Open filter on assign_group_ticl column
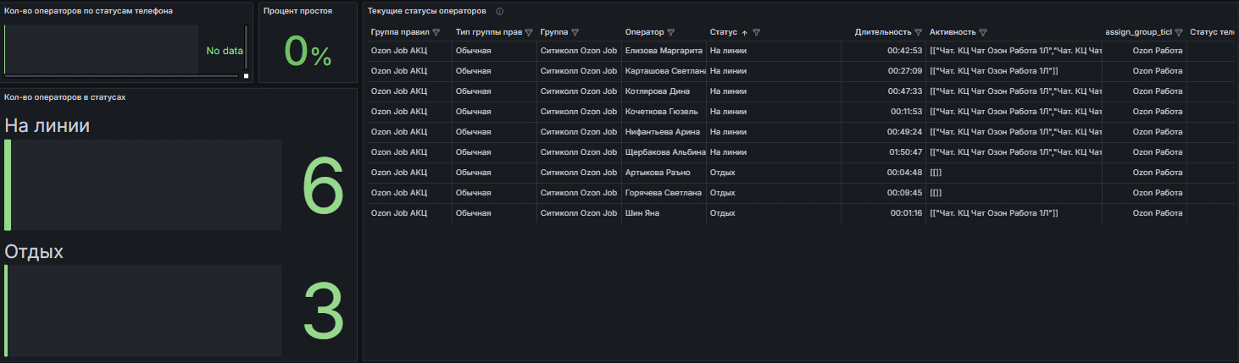 point(1179,32)
